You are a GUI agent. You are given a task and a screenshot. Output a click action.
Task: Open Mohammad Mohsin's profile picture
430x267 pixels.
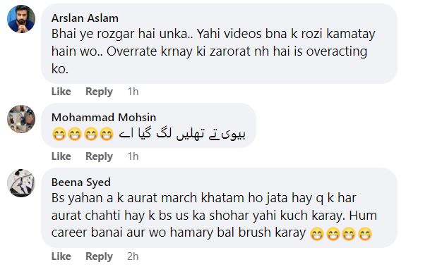tap(21, 119)
